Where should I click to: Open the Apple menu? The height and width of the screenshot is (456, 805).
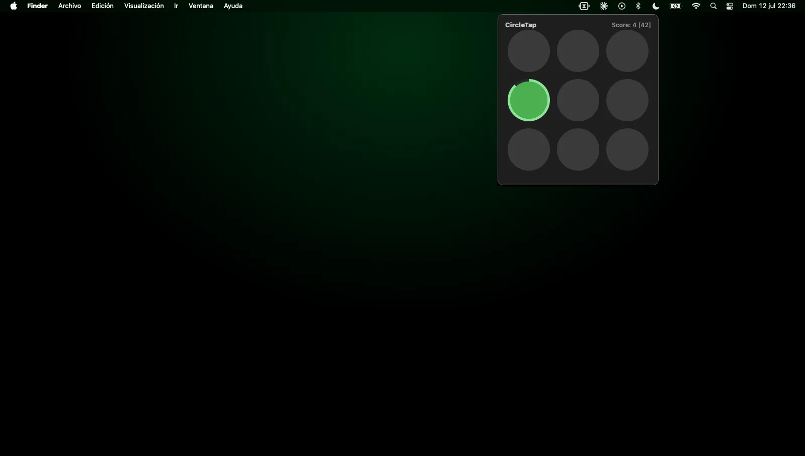[14, 6]
